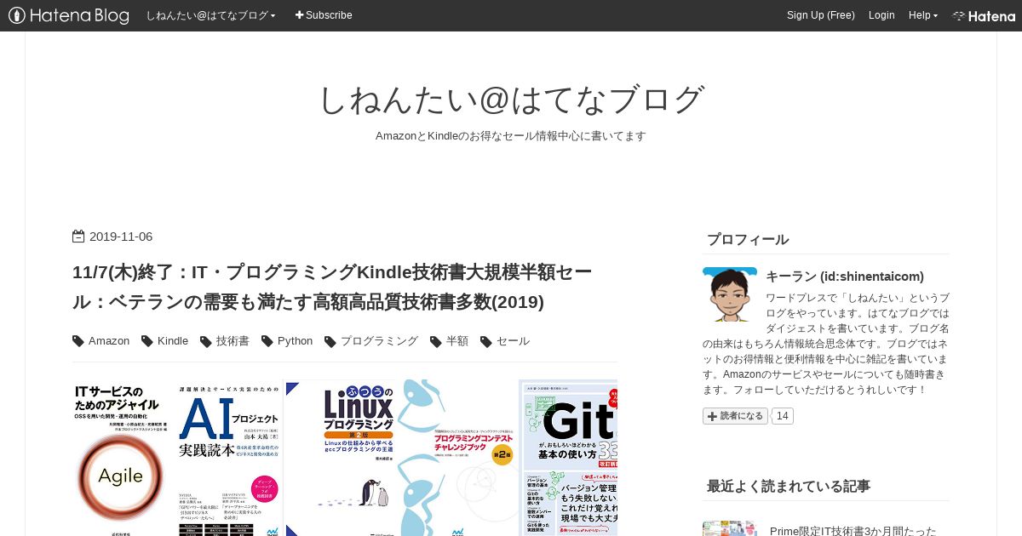This screenshot has height=536, width=1022.
Task: Click the Subscribe button with plus icon
Action: click(x=324, y=15)
